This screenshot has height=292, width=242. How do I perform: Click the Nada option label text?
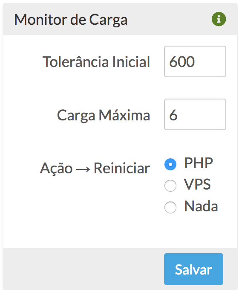coord(201,206)
